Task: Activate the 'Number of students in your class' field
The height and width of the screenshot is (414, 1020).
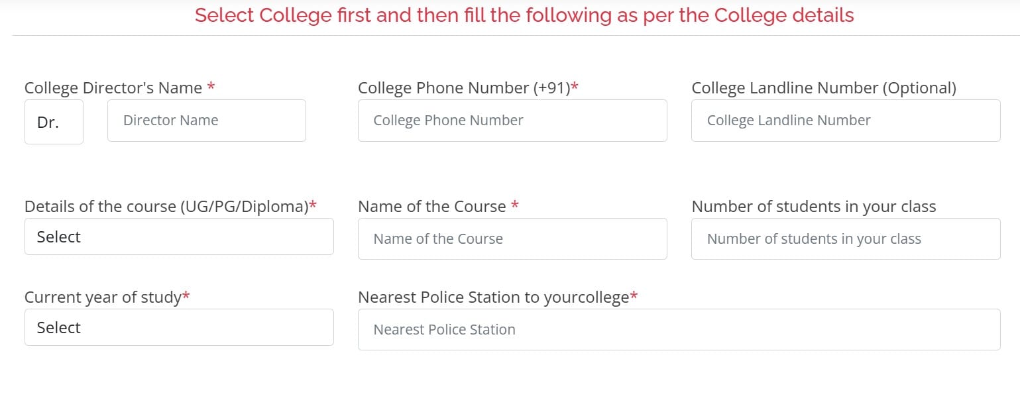Action: (x=845, y=238)
